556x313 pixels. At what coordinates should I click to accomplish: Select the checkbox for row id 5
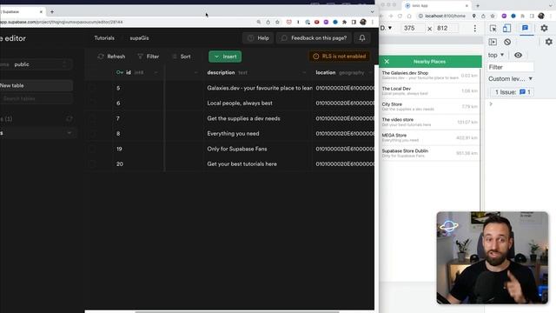pyautogui.click(x=92, y=88)
